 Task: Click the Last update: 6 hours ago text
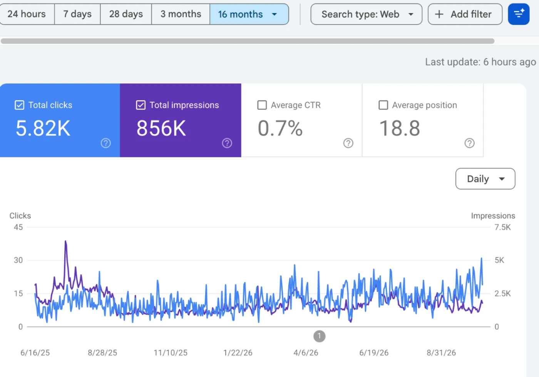click(x=480, y=62)
